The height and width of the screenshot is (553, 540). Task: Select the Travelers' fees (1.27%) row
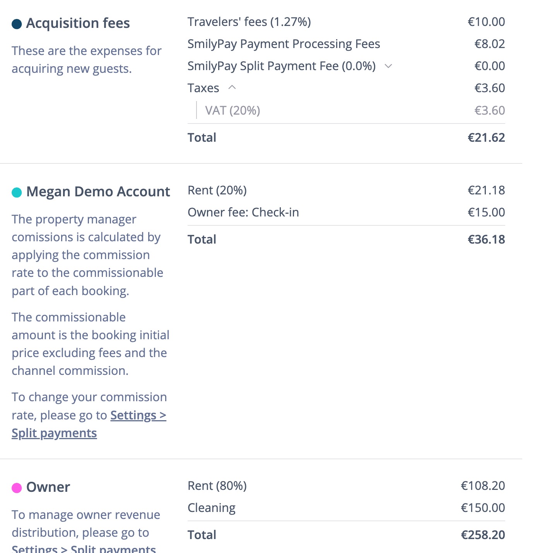point(249,22)
